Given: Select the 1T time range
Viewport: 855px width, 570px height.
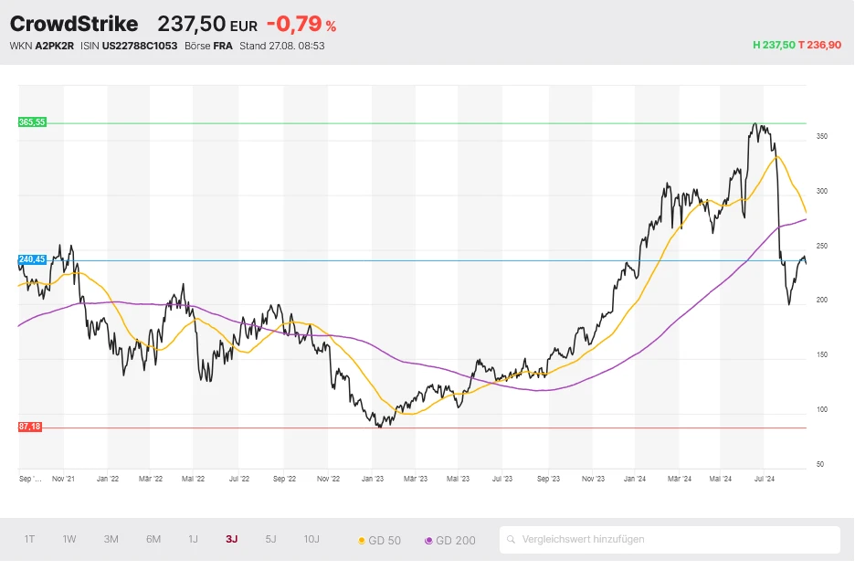Looking at the screenshot, I should tap(29, 539).
